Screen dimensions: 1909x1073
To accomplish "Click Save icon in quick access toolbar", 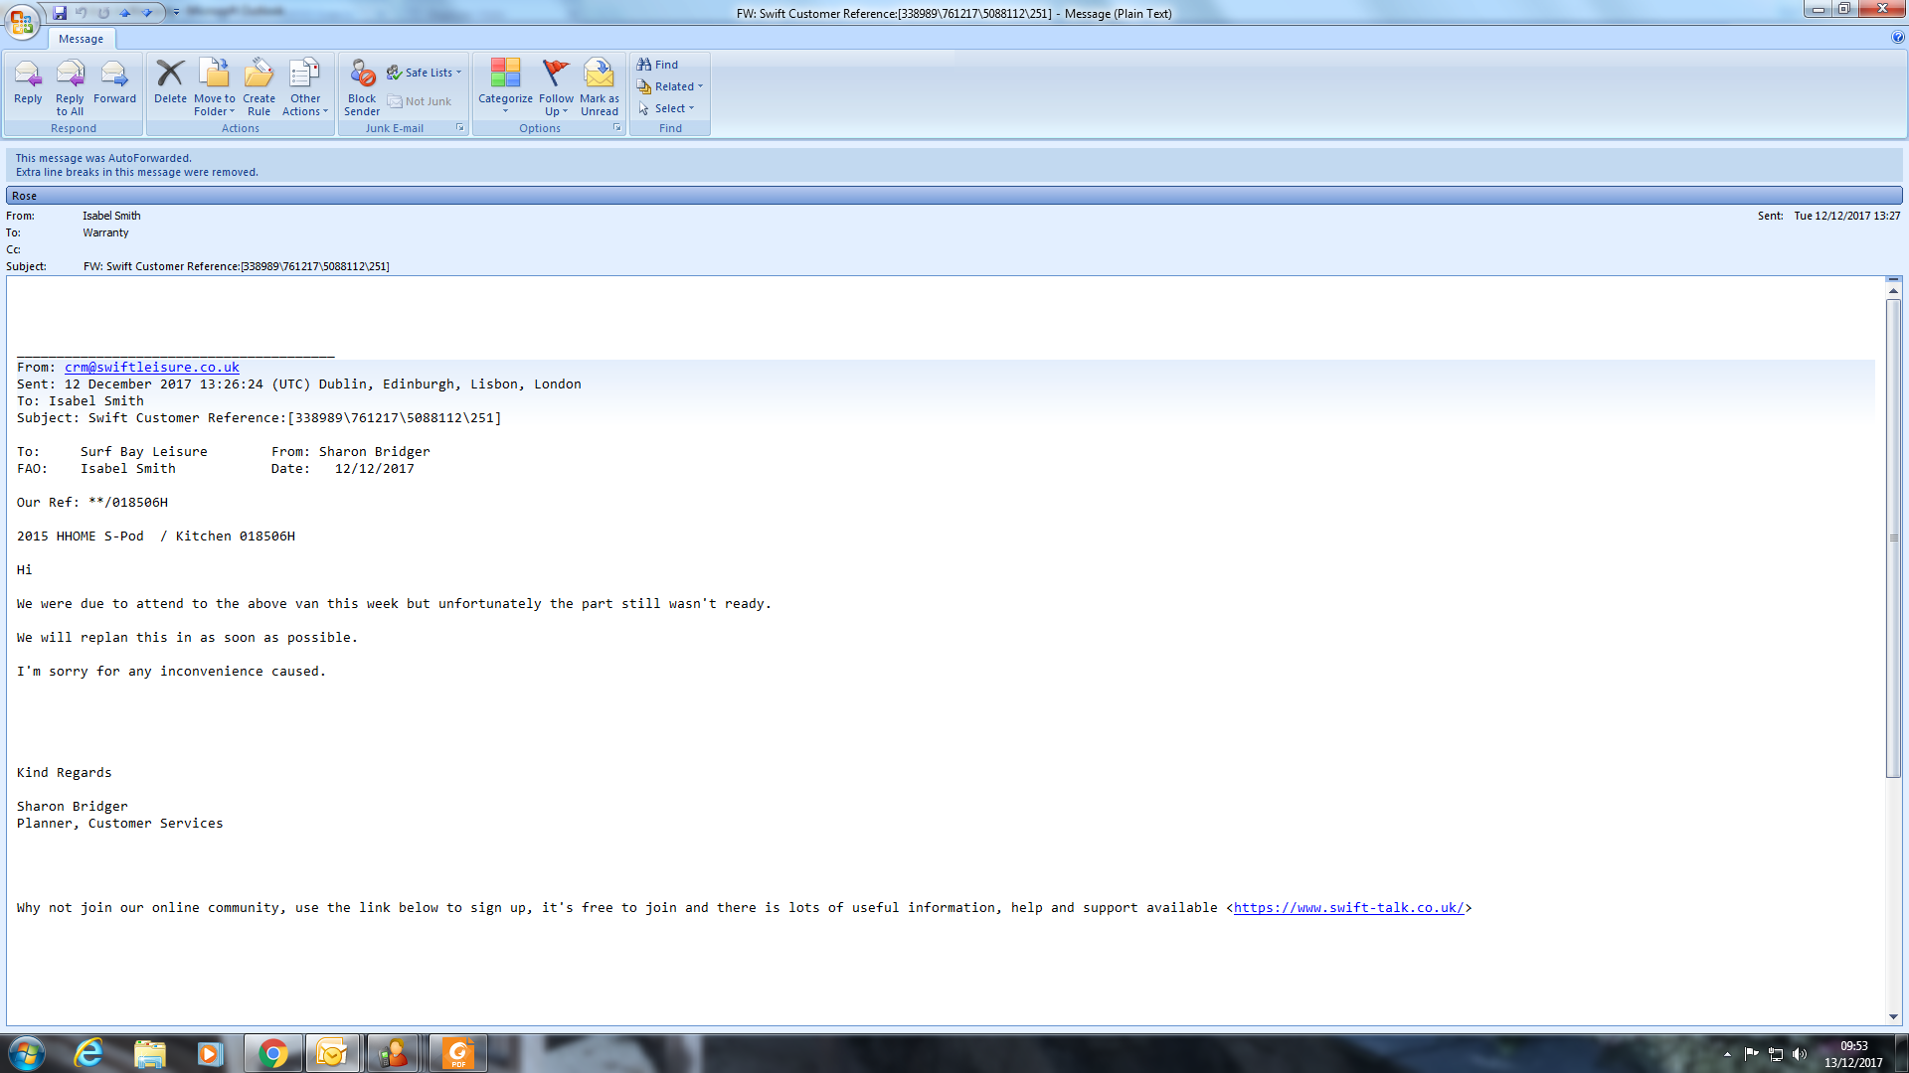I will pyautogui.click(x=60, y=13).
